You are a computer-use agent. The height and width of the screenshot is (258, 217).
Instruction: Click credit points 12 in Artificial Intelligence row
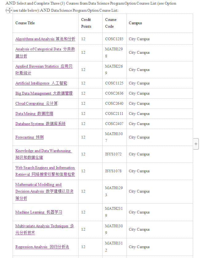coord(83,83)
